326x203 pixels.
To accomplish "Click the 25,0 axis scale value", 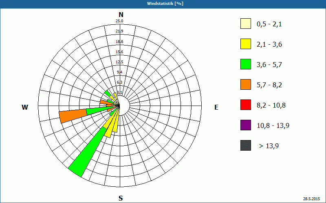I will [119, 21].
